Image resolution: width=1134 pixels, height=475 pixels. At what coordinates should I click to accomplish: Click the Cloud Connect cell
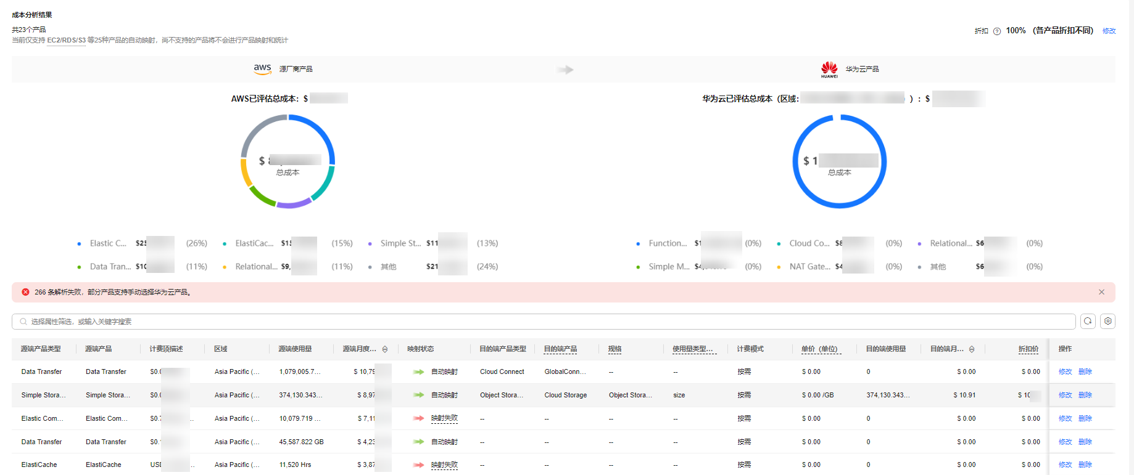click(502, 371)
